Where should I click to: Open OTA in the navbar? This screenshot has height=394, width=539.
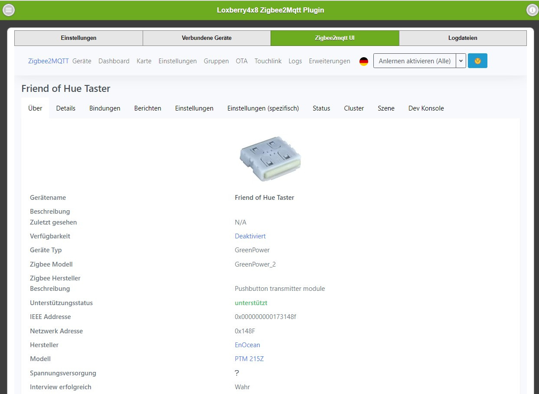tap(242, 61)
